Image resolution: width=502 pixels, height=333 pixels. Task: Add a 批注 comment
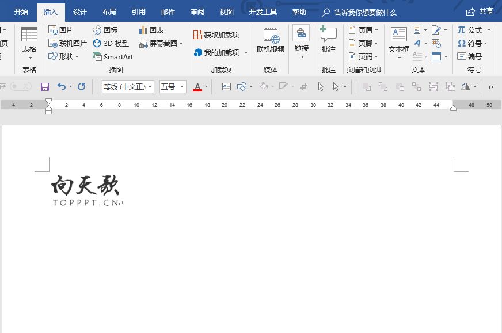tap(329, 39)
